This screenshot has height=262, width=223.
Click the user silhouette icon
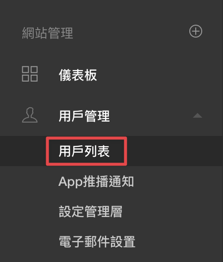click(x=30, y=115)
